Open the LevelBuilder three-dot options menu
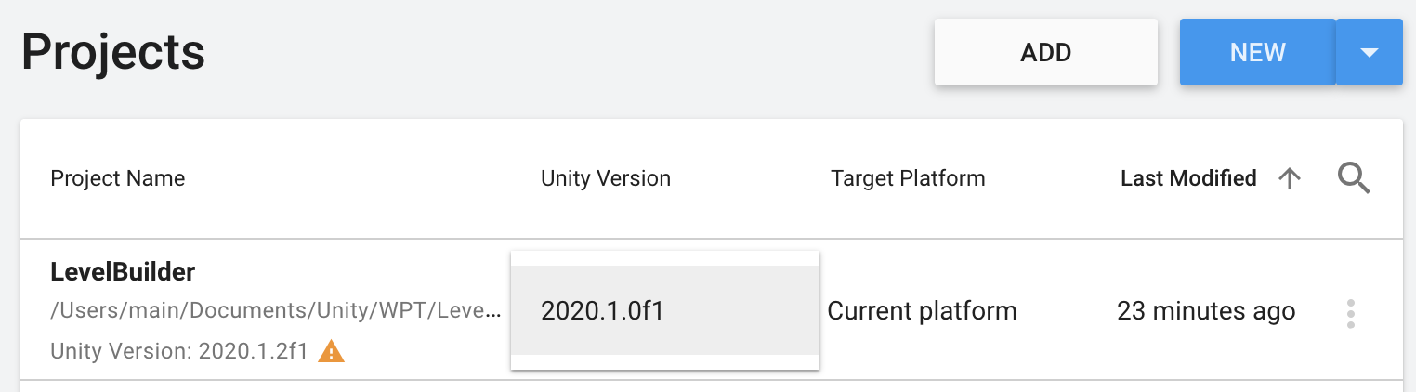The image size is (1416, 392). coord(1350,313)
